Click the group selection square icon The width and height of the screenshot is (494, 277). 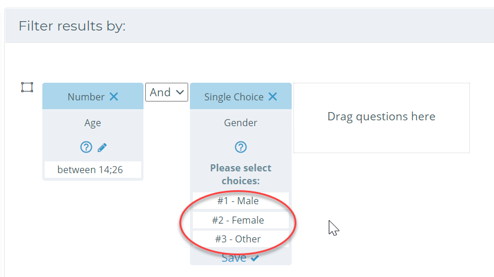tap(27, 87)
